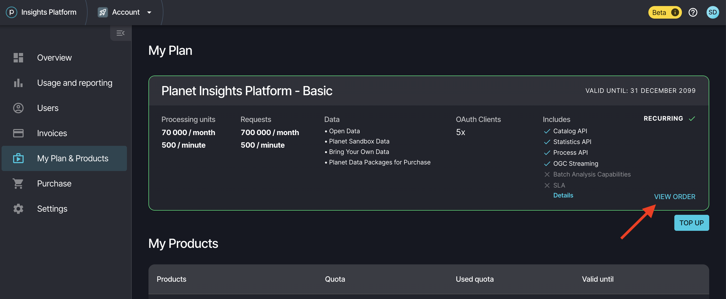Open Usage and reporting section
The width and height of the screenshot is (726, 299).
(75, 83)
